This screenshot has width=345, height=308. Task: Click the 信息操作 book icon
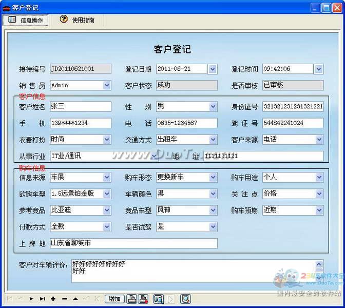click(x=12, y=20)
